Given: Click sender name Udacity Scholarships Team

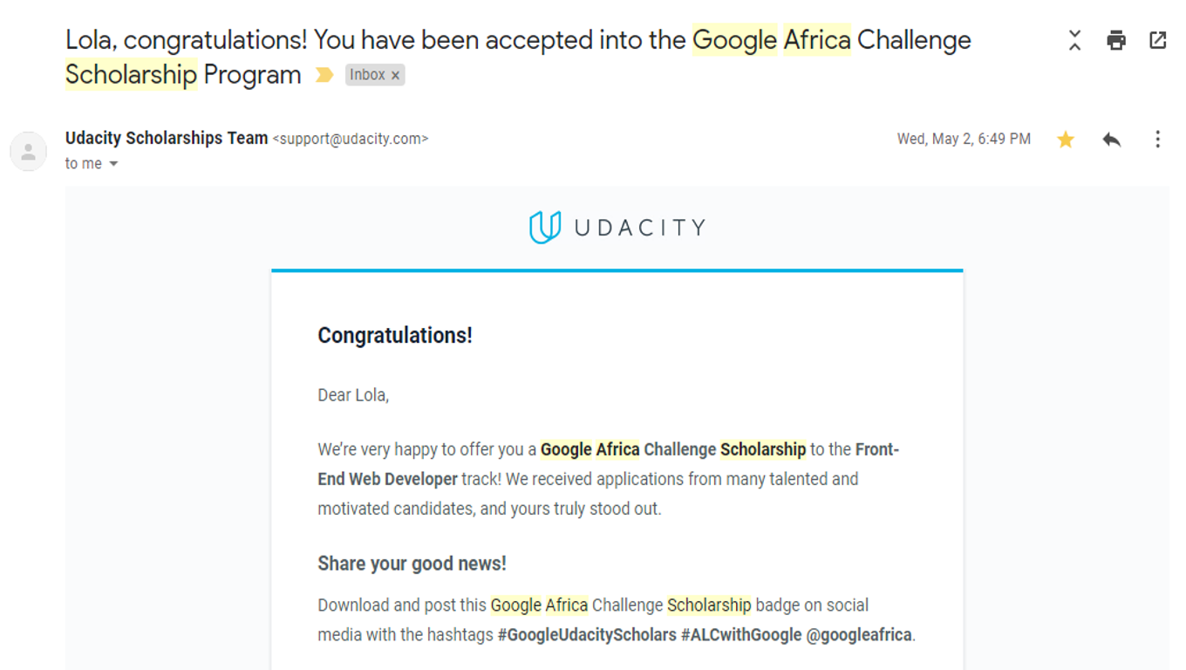Looking at the screenshot, I should click(166, 138).
